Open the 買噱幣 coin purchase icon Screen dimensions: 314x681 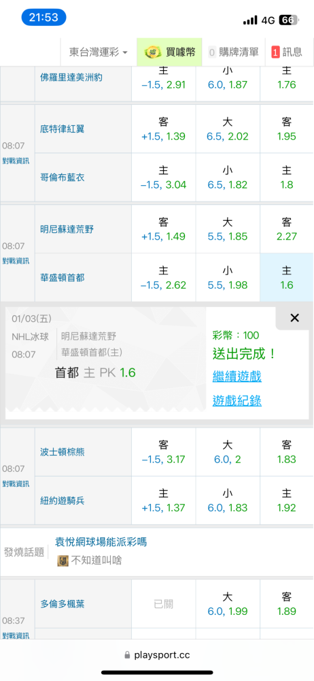point(152,53)
